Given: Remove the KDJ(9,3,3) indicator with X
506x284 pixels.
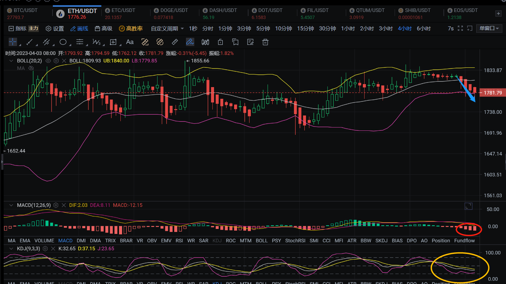Looking at the screenshot, I should 53,249.
